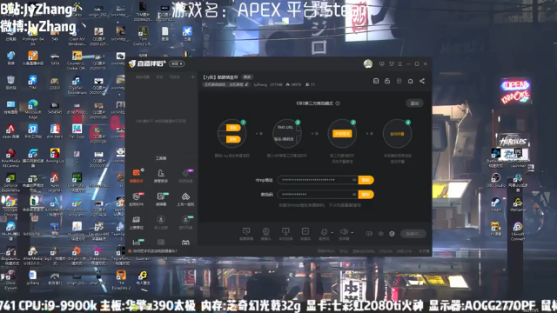The width and height of the screenshot is (557, 313).
Task: Open the PK battle tool in toolbox
Action: pyautogui.click(x=137, y=199)
